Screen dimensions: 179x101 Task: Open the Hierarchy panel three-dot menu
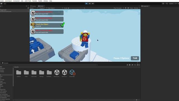(28, 6)
